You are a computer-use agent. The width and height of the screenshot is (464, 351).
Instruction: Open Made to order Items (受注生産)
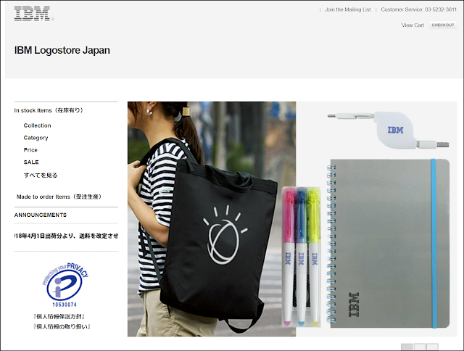pyautogui.click(x=59, y=197)
